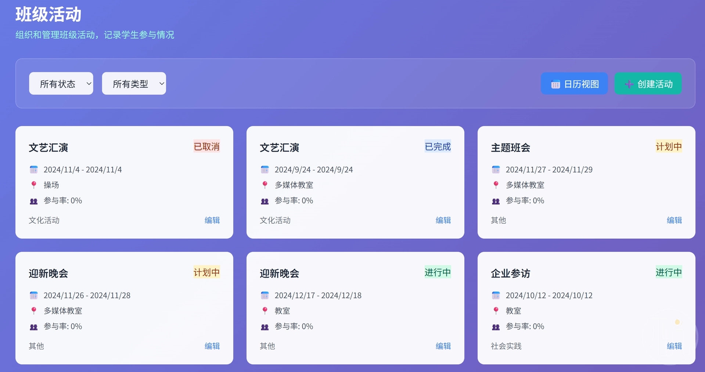705x372 pixels.
Task: Click participants icon on completed 文艺汇演 card
Action: point(265,201)
